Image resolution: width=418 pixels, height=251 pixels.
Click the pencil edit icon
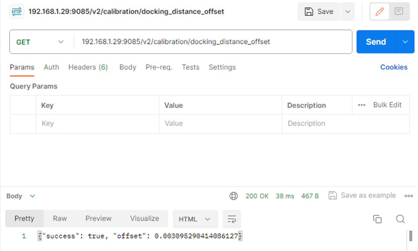pos(380,12)
